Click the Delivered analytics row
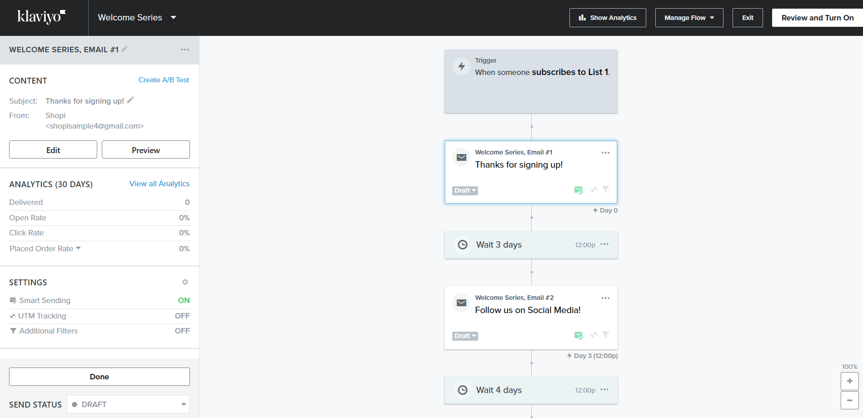 click(x=100, y=202)
